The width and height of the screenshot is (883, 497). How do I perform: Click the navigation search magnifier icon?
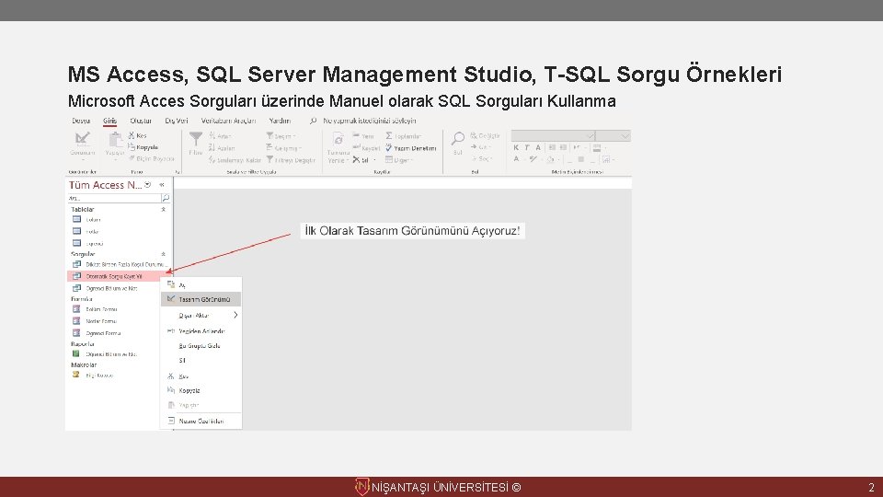(166, 199)
